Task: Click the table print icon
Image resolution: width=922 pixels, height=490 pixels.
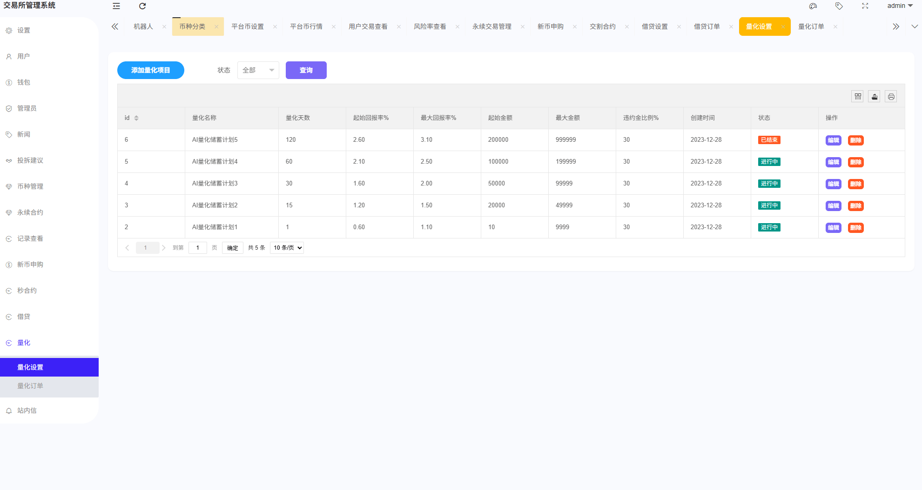Action: [x=891, y=97]
